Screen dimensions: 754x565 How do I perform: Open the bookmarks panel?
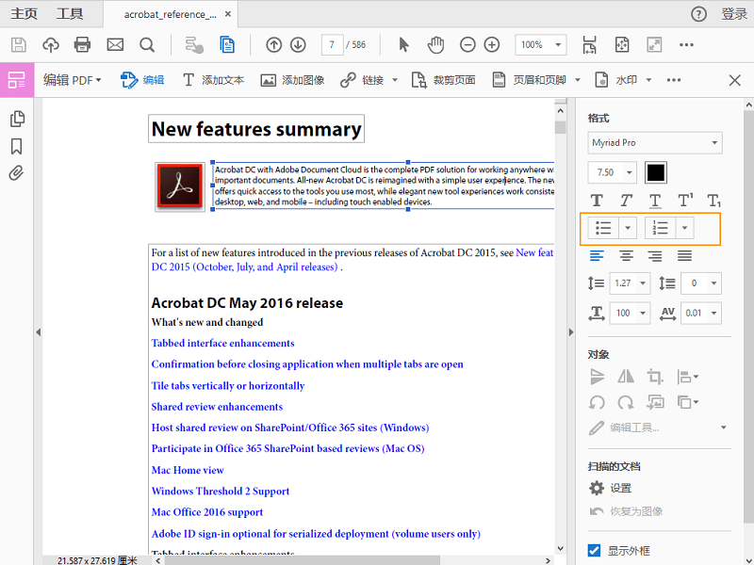15,146
